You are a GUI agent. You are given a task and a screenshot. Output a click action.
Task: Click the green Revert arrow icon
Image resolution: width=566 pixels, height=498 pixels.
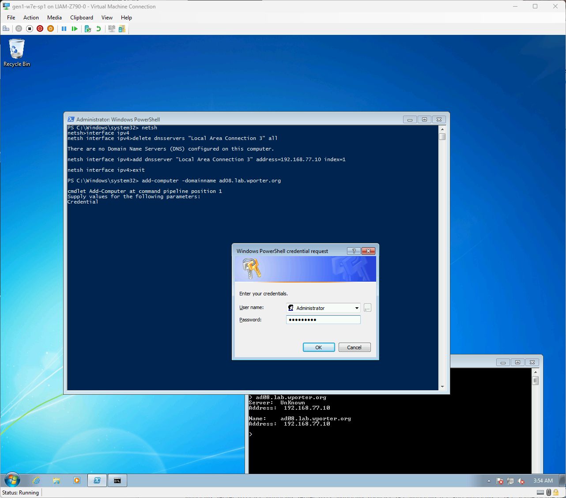98,29
